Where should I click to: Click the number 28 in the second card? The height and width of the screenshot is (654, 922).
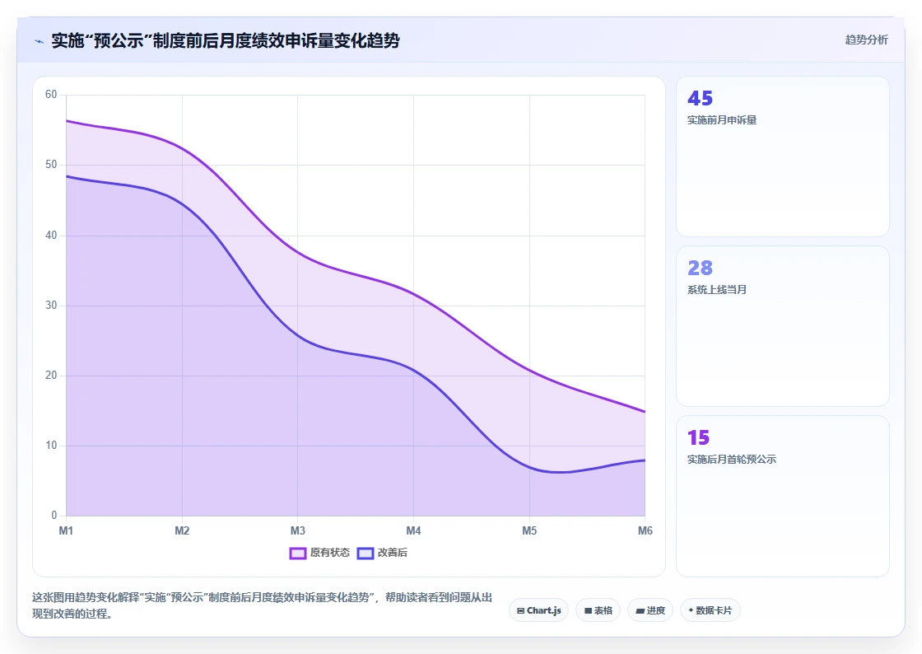click(700, 269)
